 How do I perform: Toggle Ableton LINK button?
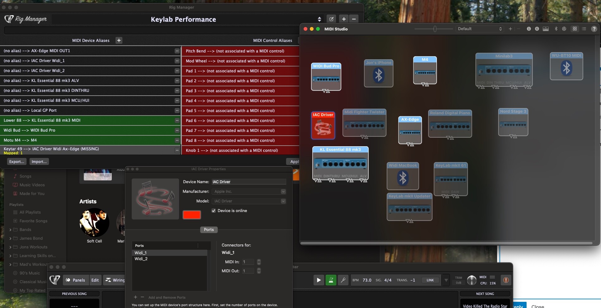430,280
